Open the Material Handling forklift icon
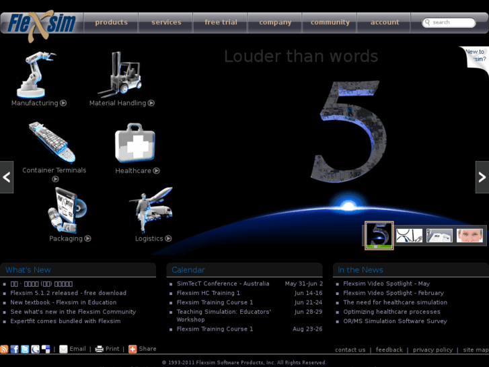Image resolution: width=489 pixels, height=367 pixels. (120, 74)
